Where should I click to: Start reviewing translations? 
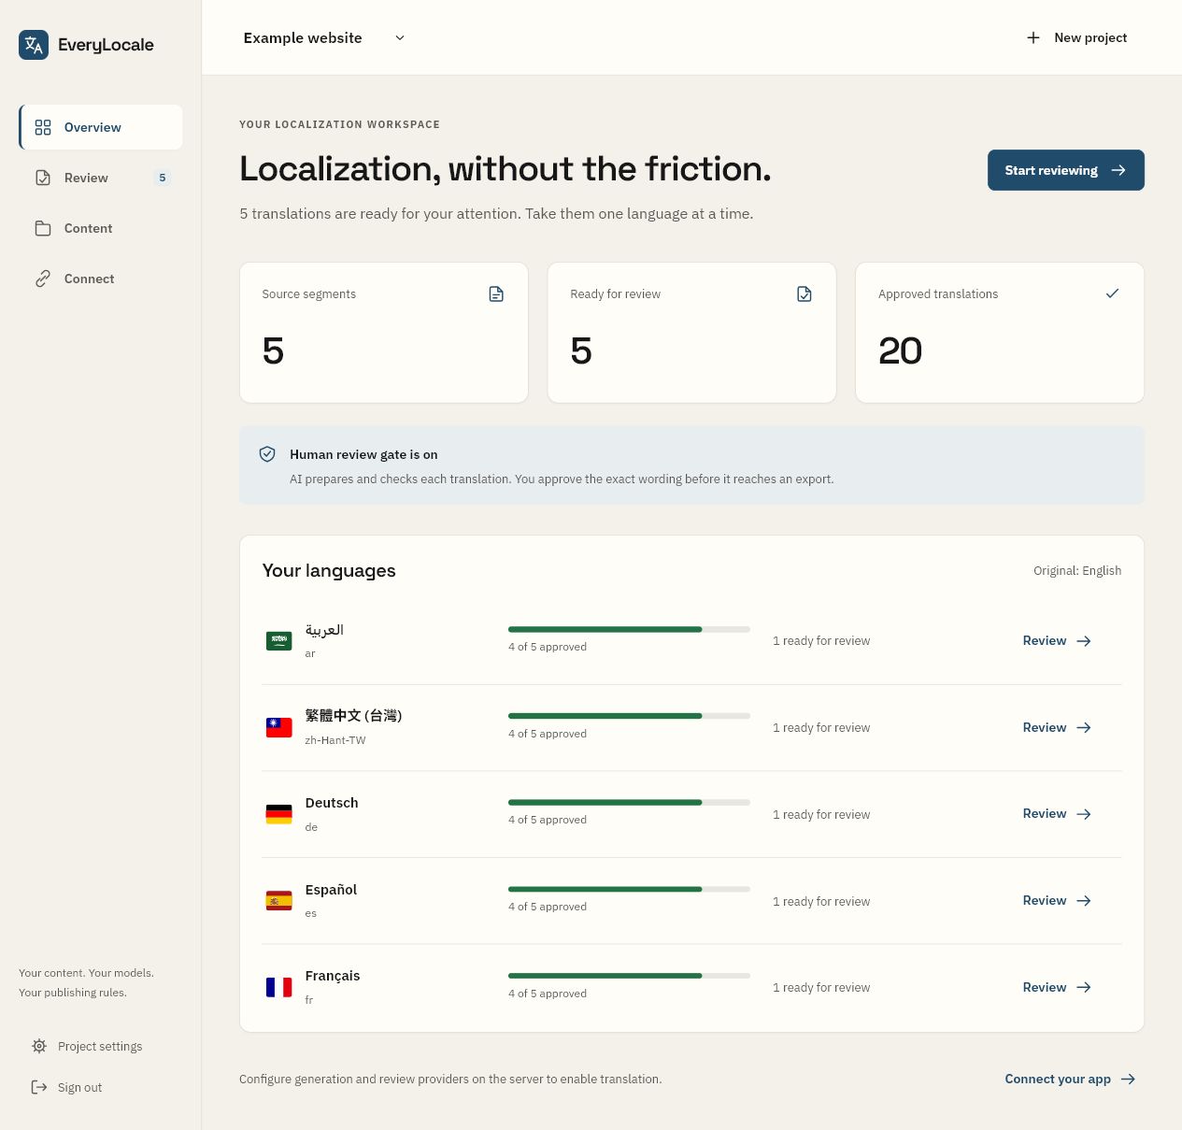click(x=1066, y=170)
